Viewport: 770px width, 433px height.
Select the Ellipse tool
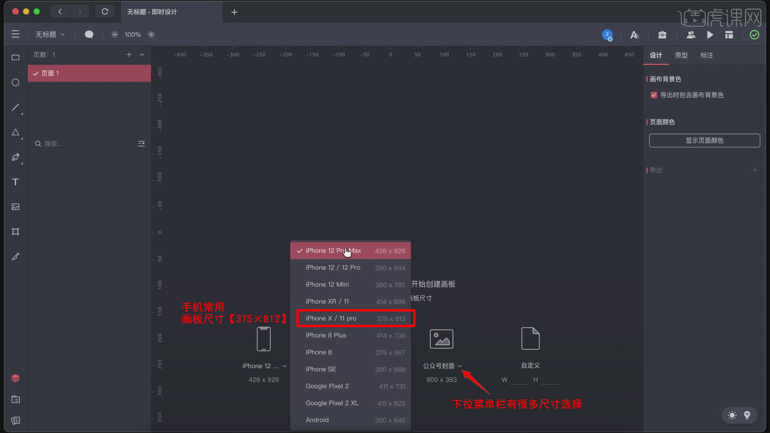point(15,83)
